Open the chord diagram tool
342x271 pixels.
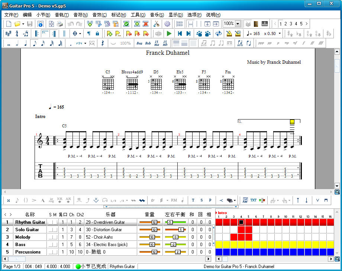click(245, 200)
